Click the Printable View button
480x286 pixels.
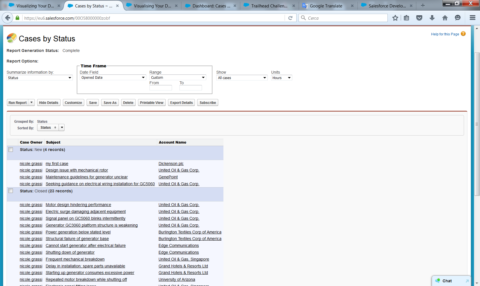point(152,102)
